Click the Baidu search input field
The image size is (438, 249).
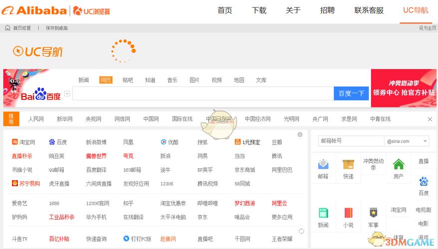[203, 94]
